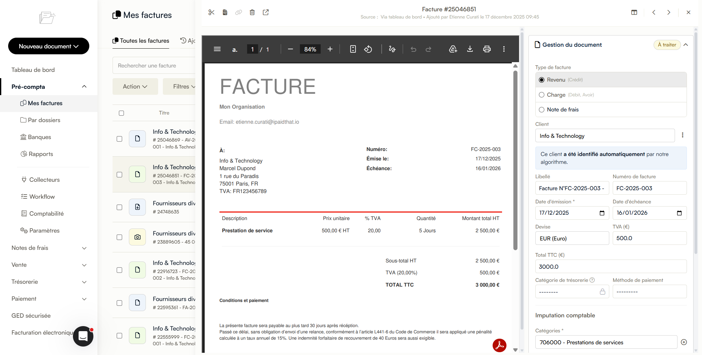
Task: Open the Workflow link in sidebar
Action: click(42, 196)
